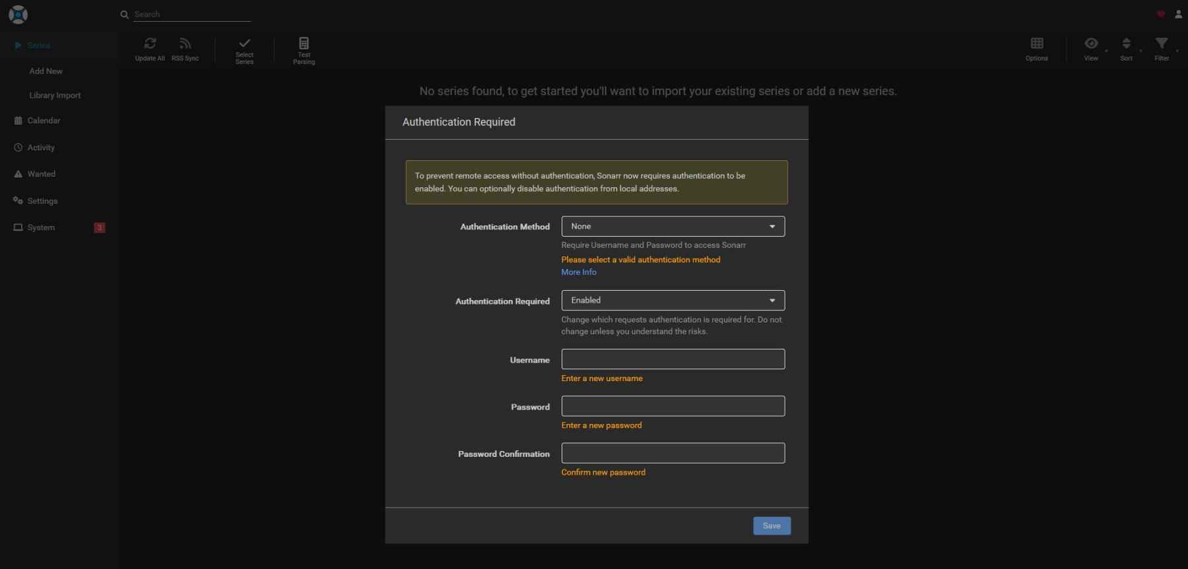This screenshot has height=569, width=1188.
Task: Open the Filter funnel menu
Action: point(1161,44)
